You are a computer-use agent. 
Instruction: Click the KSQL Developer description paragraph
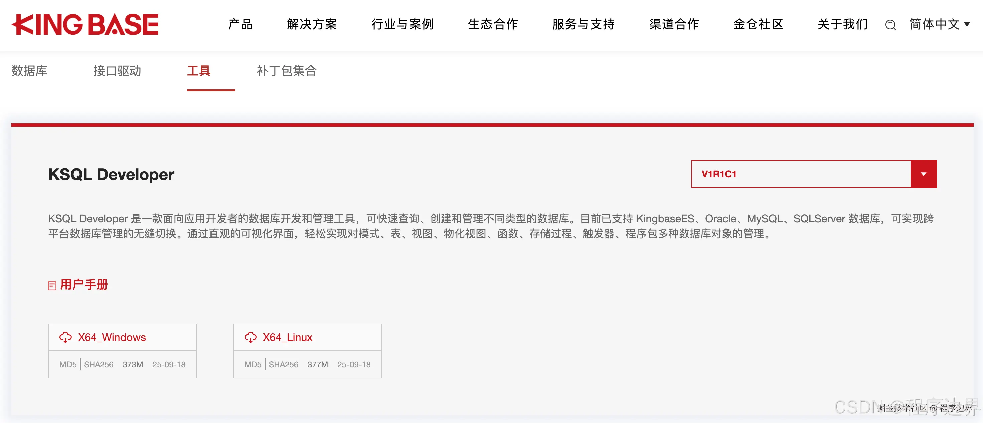491,226
